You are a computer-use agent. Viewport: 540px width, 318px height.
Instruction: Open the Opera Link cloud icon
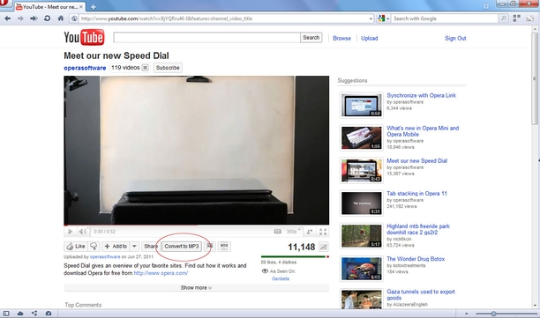20,314
